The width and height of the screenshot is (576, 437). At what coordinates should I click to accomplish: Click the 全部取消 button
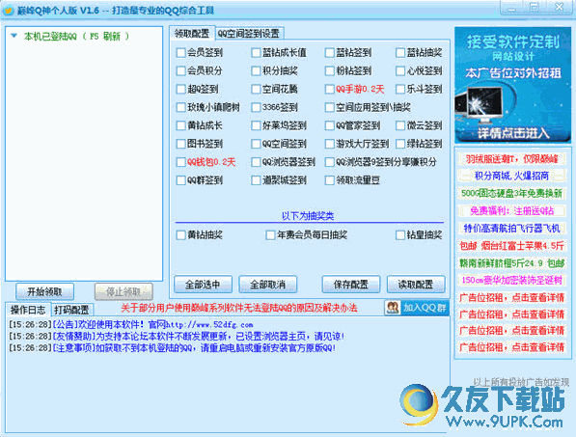pyautogui.click(x=268, y=285)
